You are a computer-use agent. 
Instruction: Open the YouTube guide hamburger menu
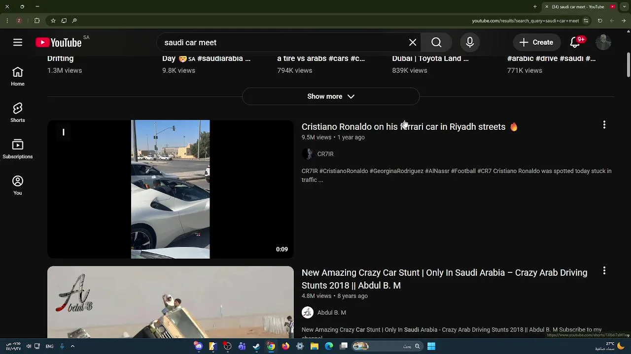click(18, 42)
